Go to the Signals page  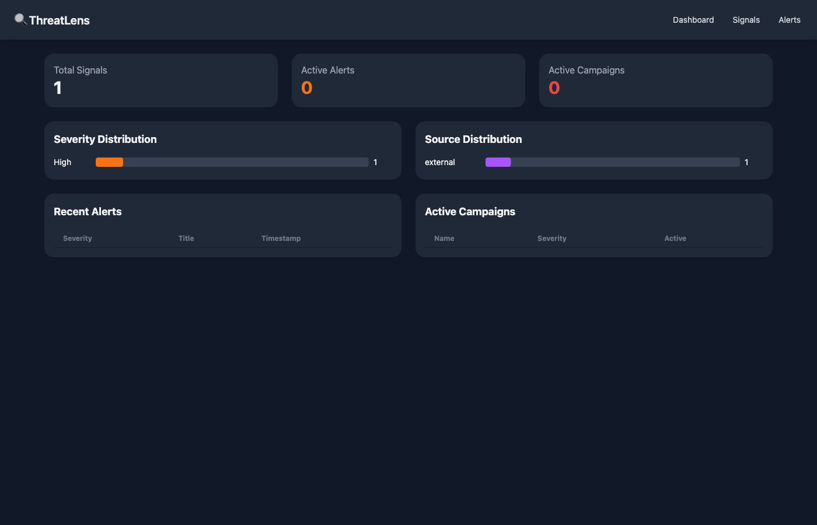coord(746,20)
